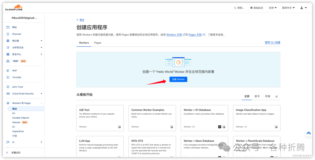This screenshot has width=315, height=160.
Task: Click the 分析和日志 clock icon
Action: coord(8,48)
